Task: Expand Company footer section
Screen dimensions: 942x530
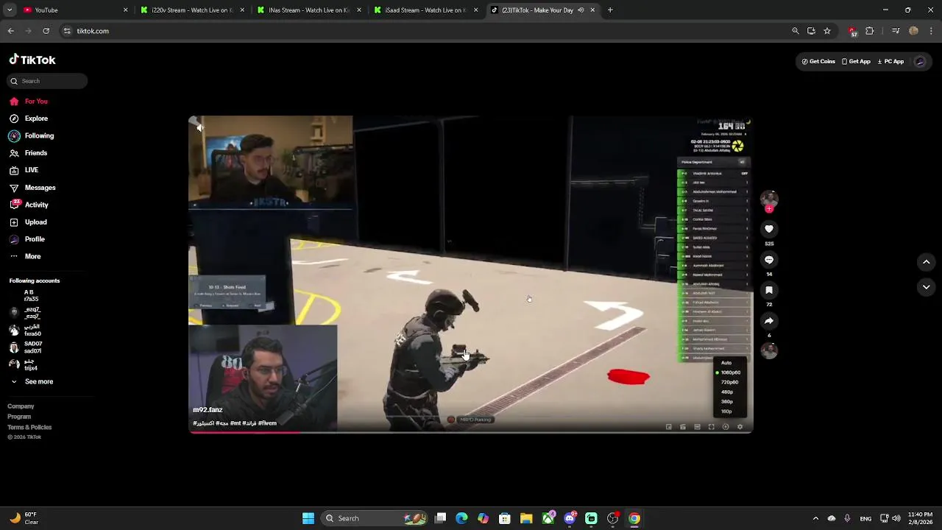Action: click(x=21, y=406)
